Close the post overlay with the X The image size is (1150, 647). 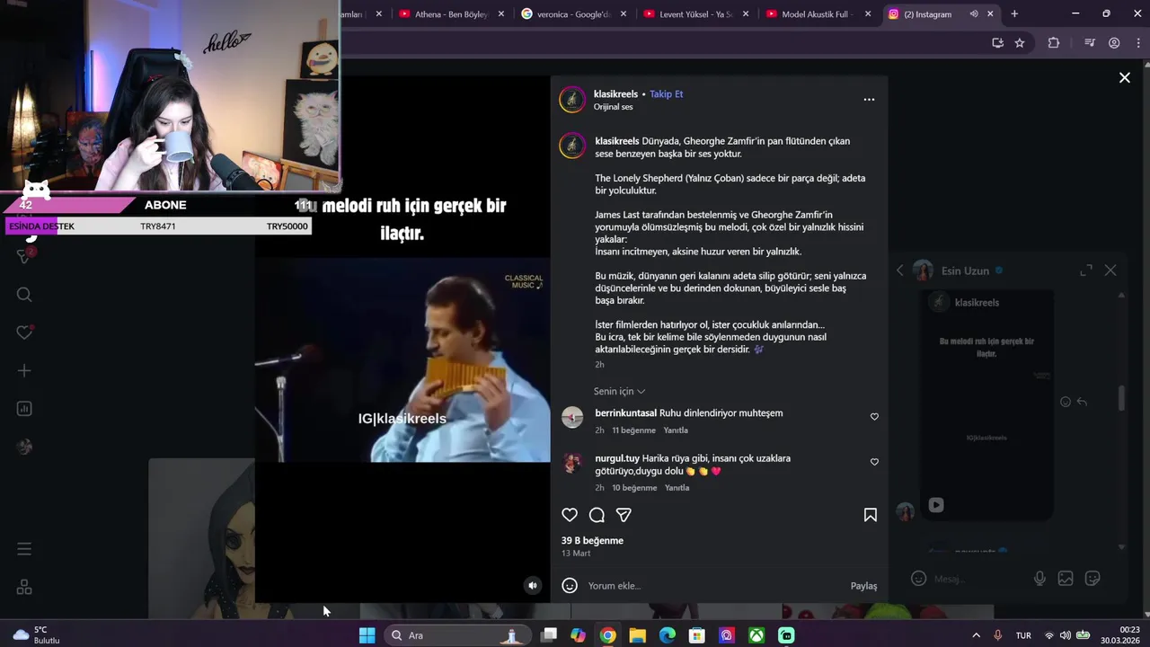click(x=1124, y=78)
